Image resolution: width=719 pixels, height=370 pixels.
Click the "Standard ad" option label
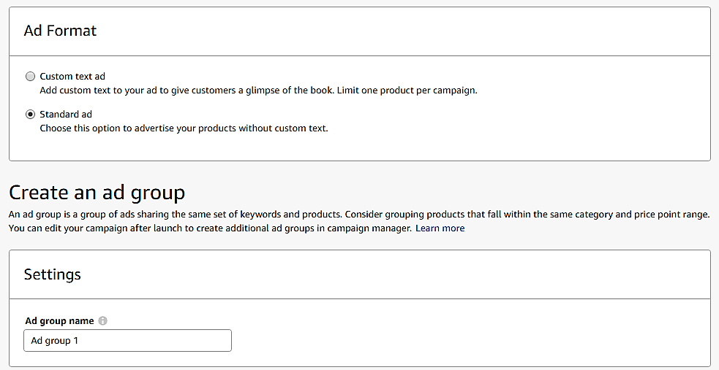coord(66,115)
